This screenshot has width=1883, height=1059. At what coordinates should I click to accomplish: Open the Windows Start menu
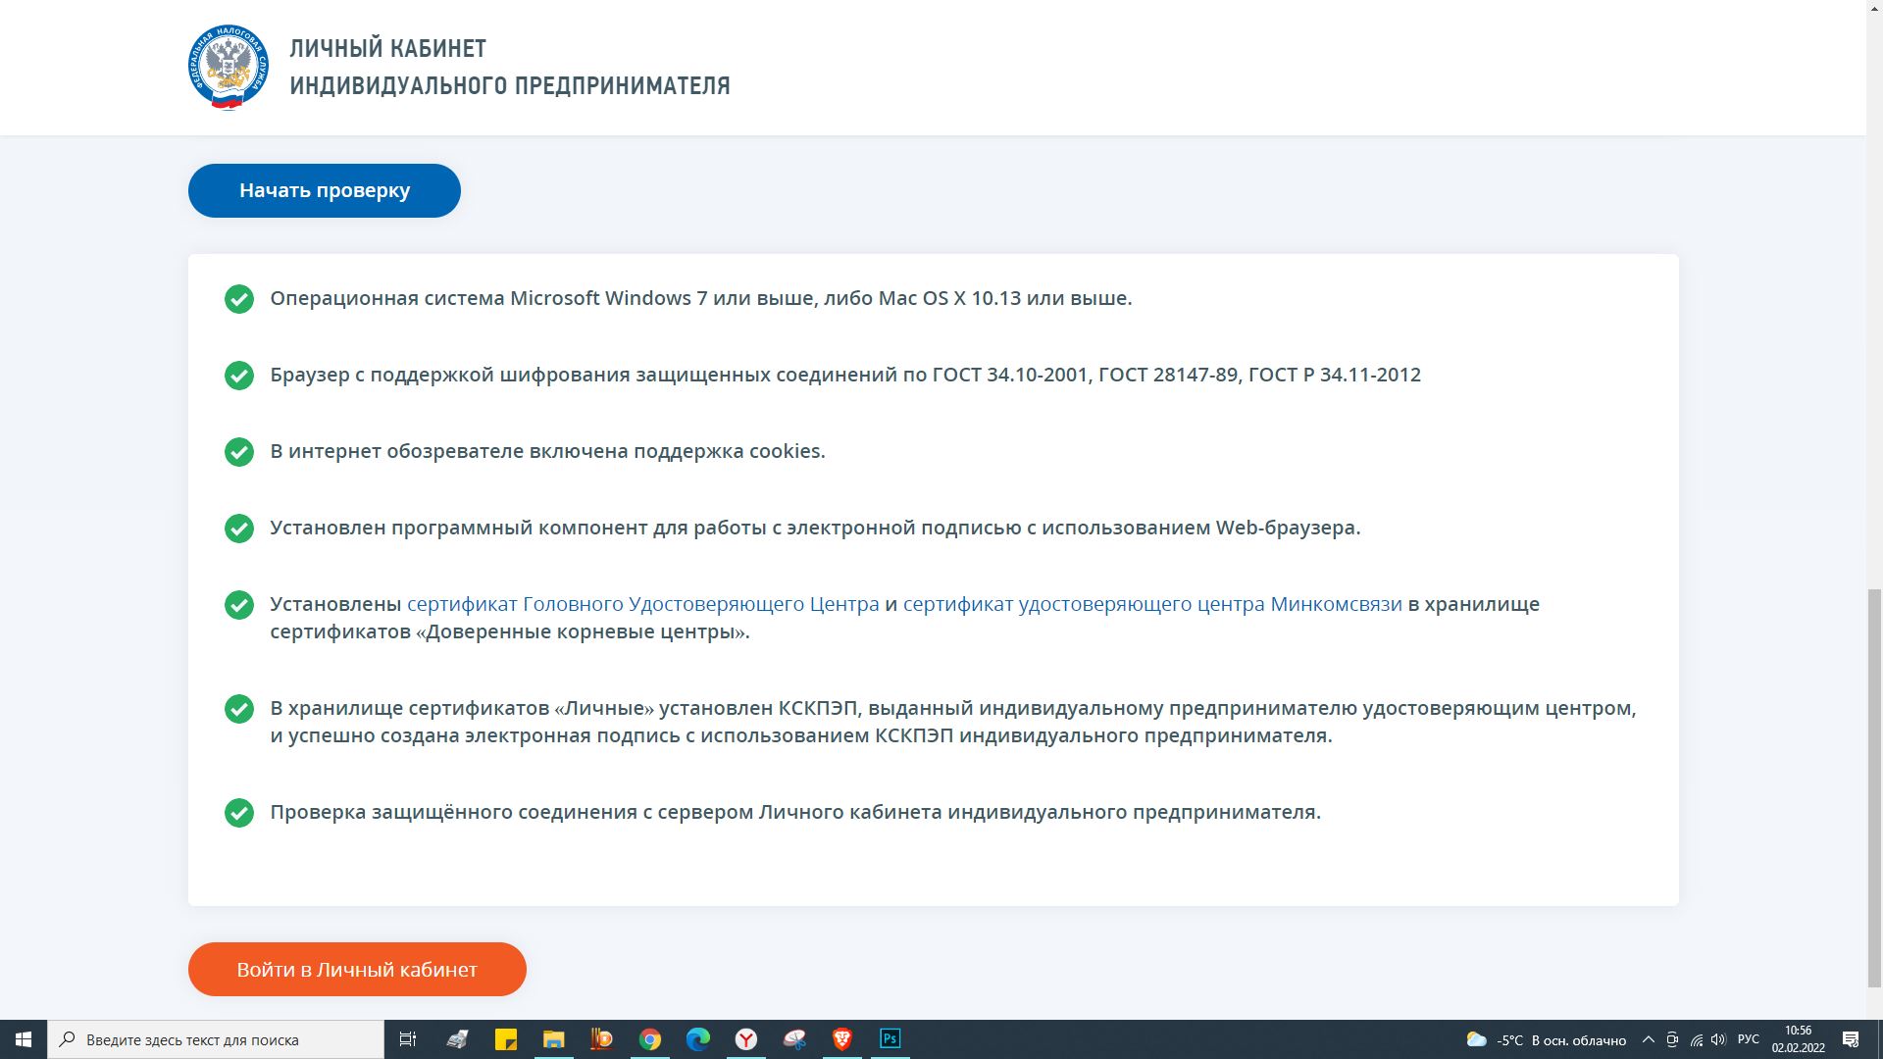pos(24,1039)
